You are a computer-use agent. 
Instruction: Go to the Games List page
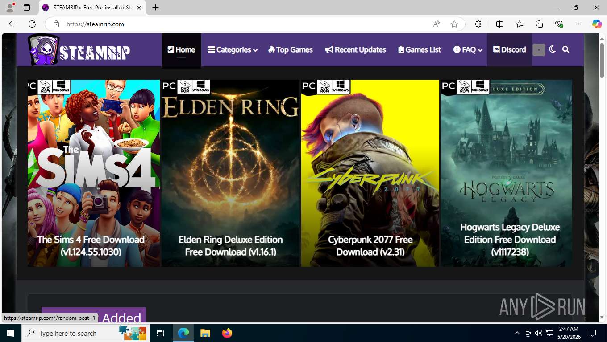click(420, 50)
